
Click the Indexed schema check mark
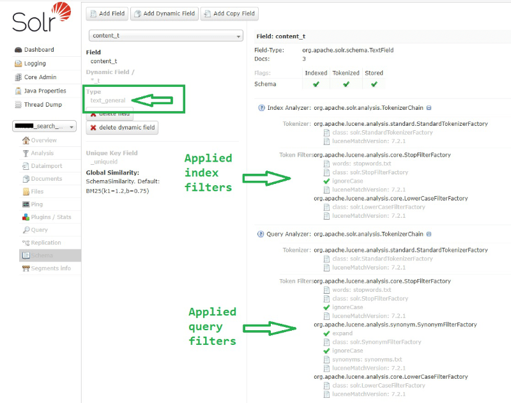tap(316, 84)
